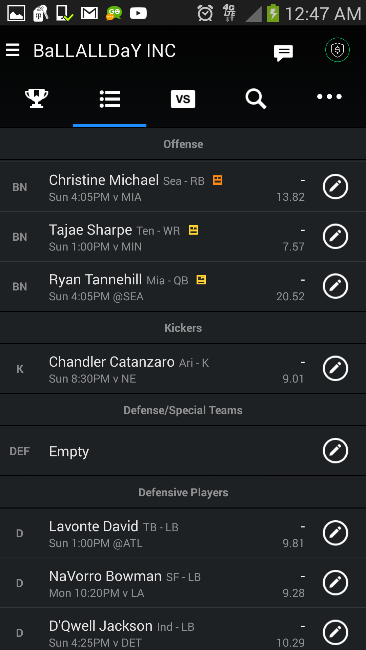Image resolution: width=366 pixels, height=650 pixels.
Task: Edit Tajae Sharpe's roster position
Action: click(x=335, y=236)
